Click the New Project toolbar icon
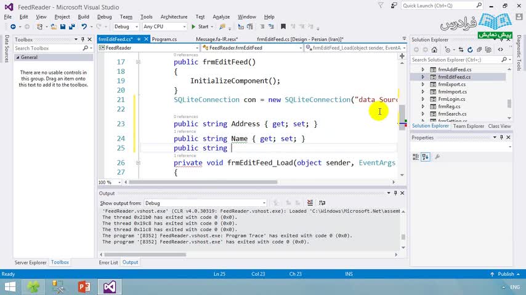Viewport: 526px width, 295px height. pos(39,26)
